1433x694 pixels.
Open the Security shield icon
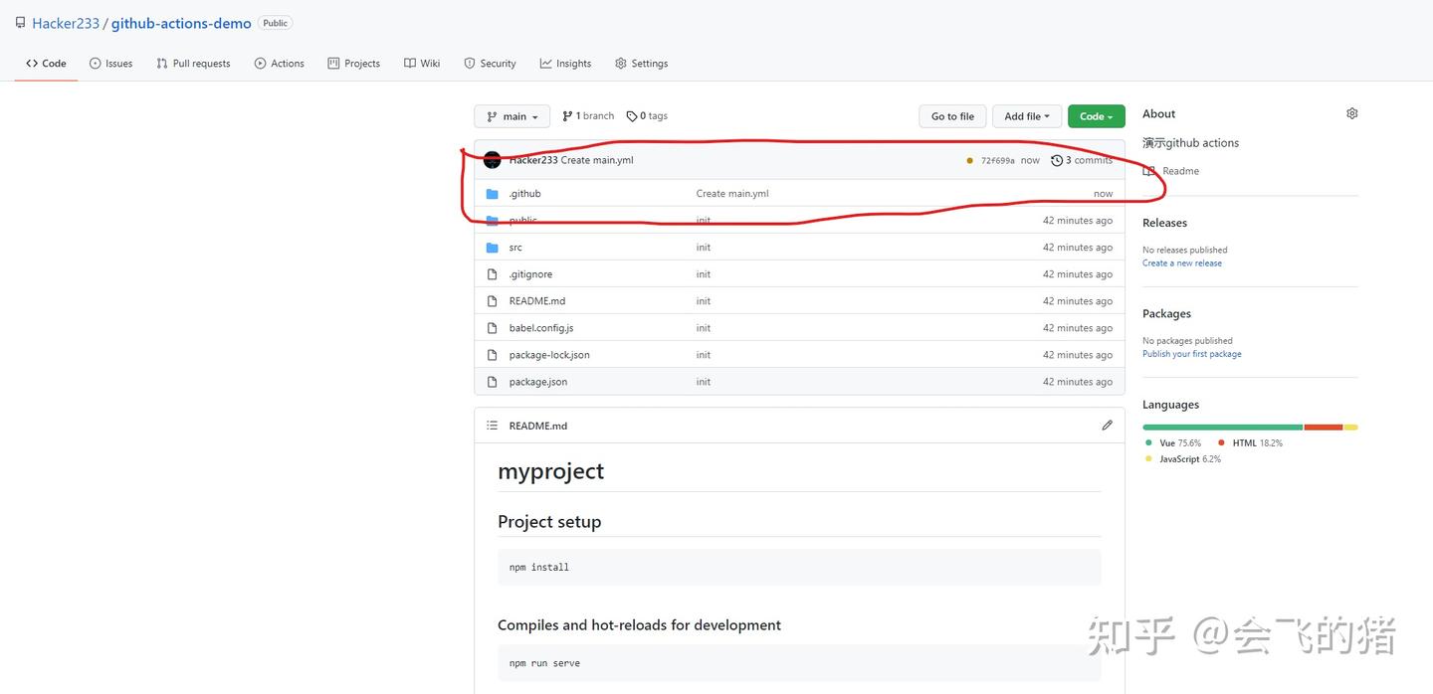[x=469, y=63]
